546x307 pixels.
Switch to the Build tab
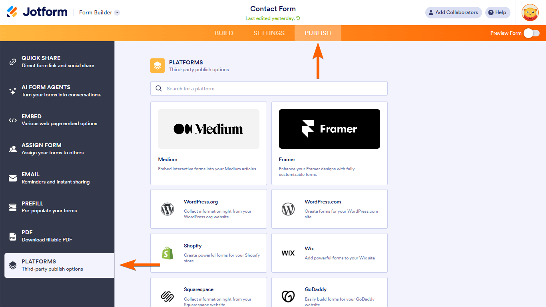tap(224, 33)
